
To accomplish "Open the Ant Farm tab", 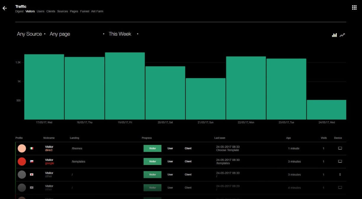I will (97, 12).
